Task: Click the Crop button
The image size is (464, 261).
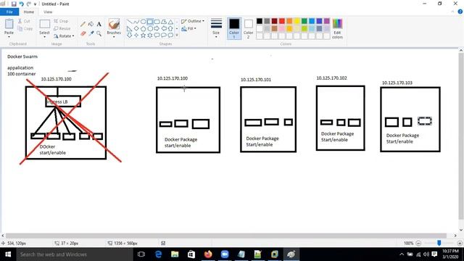Action: coord(61,21)
